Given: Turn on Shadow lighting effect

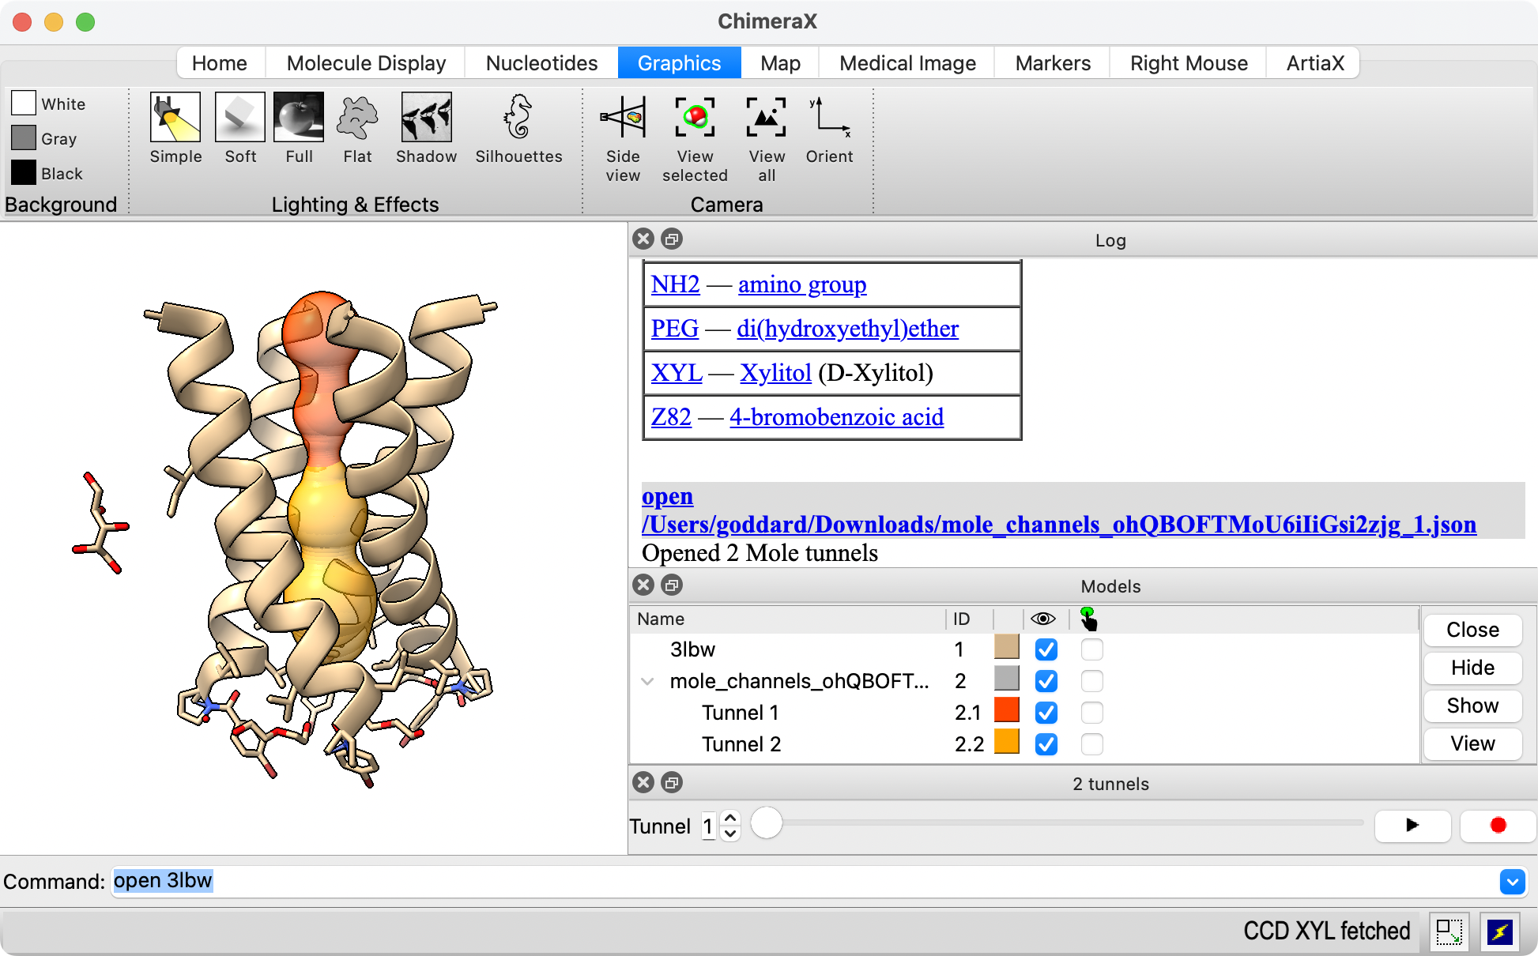Looking at the screenshot, I should pyautogui.click(x=426, y=119).
